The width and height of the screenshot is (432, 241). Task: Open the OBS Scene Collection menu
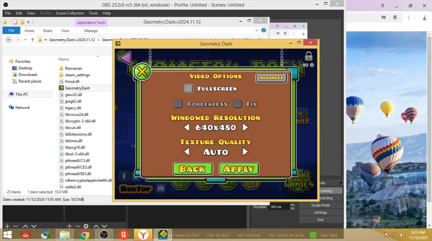(x=70, y=13)
